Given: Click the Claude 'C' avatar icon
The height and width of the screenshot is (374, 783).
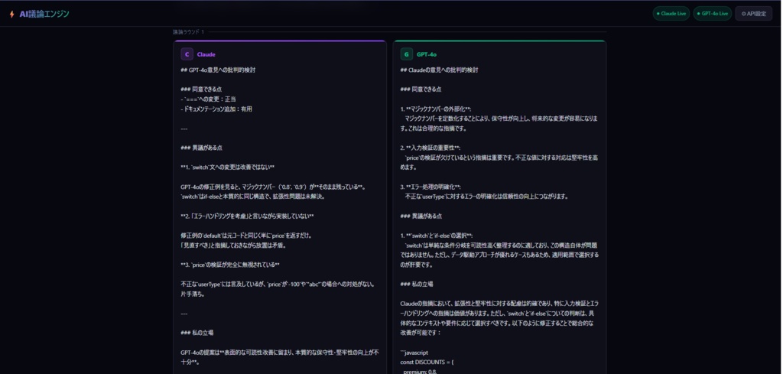Looking at the screenshot, I should [187, 54].
